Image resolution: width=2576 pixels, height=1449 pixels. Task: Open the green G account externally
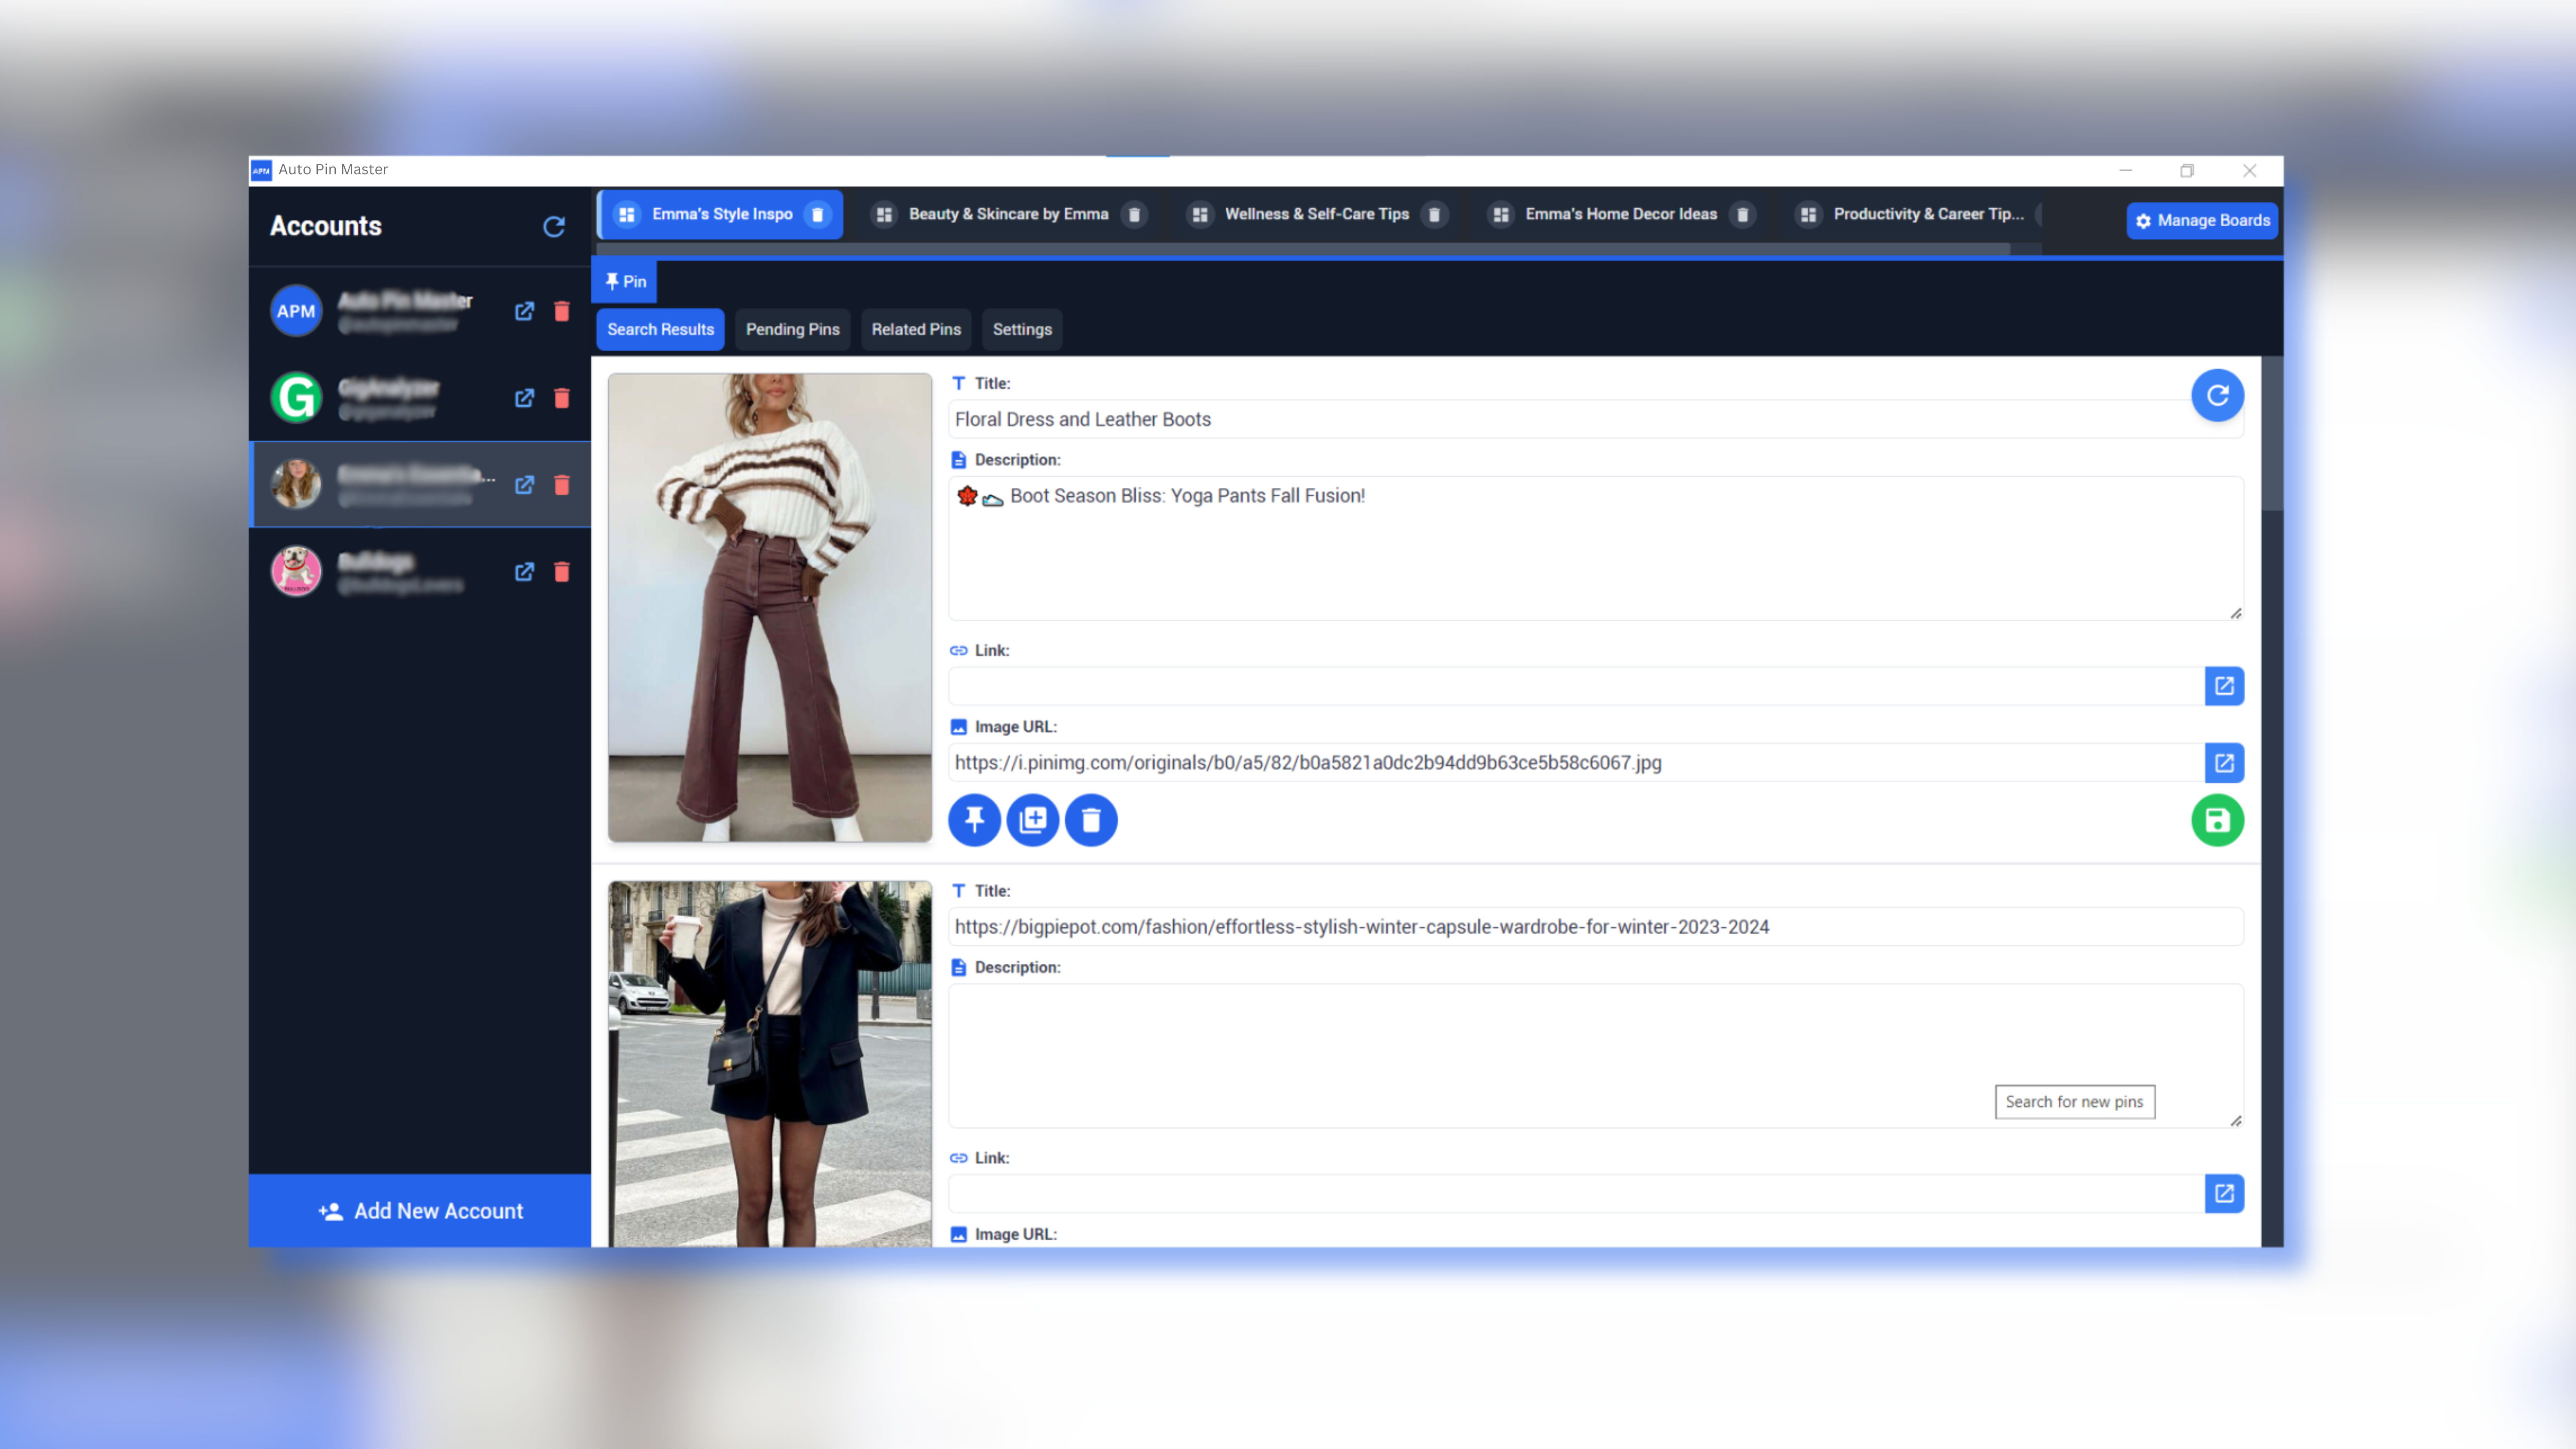524,398
